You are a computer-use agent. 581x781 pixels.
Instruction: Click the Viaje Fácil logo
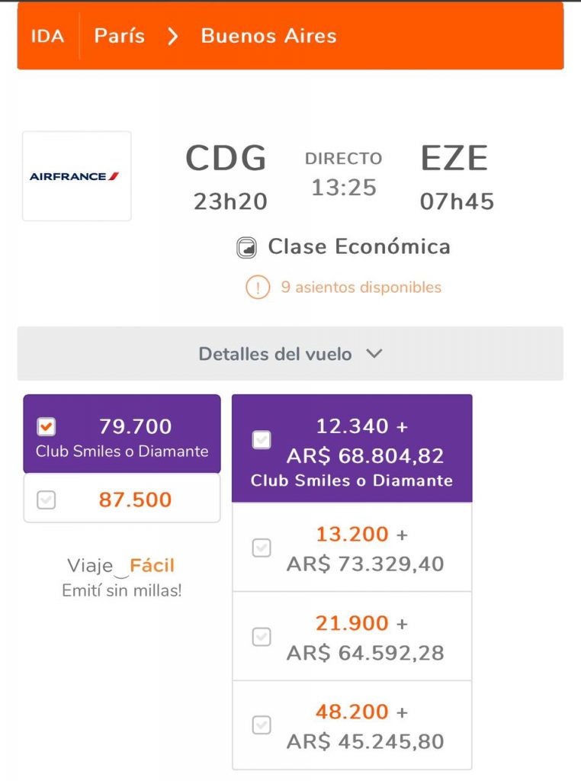click(x=121, y=566)
